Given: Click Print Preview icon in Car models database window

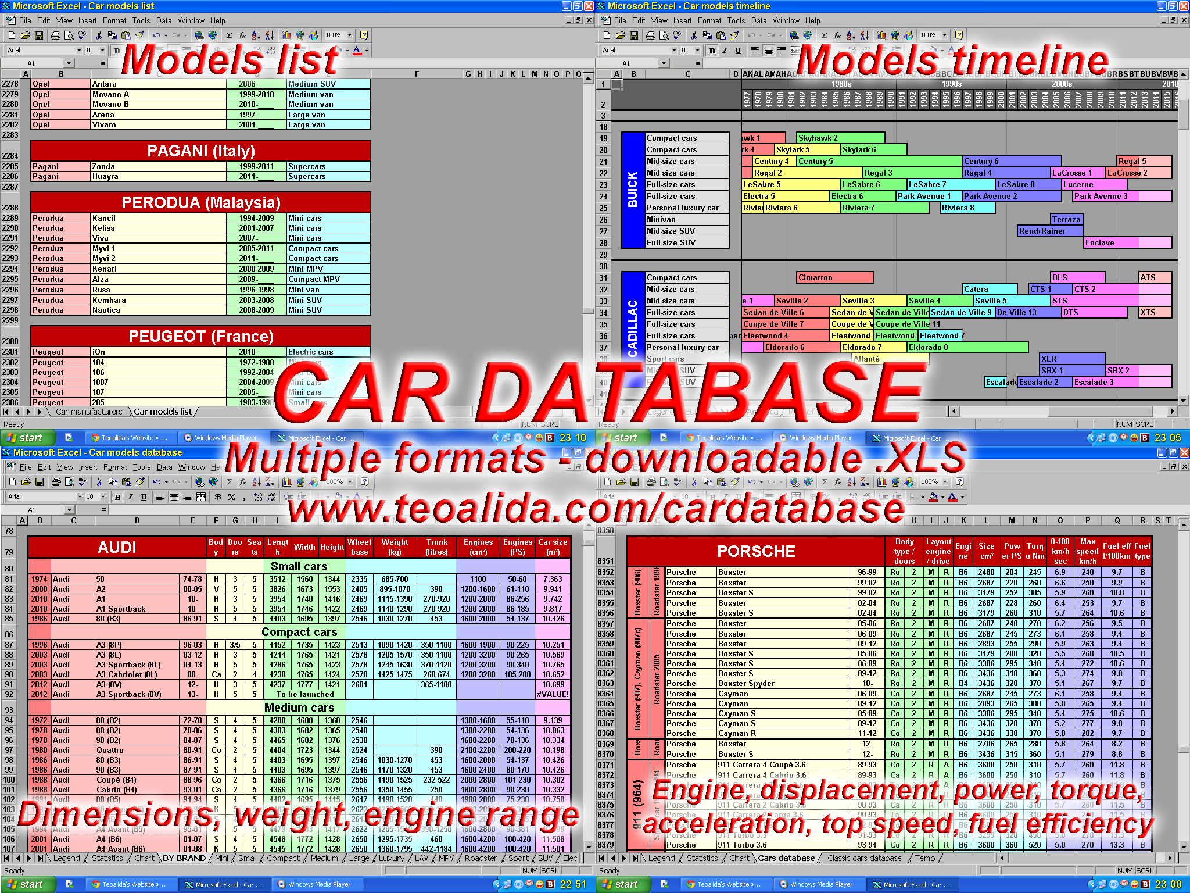Looking at the screenshot, I should point(69,482).
